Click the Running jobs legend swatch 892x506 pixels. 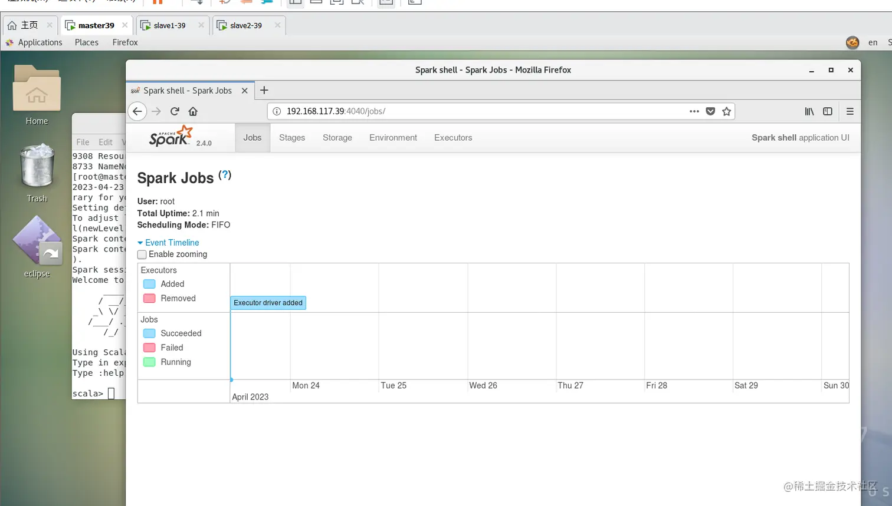coord(149,362)
